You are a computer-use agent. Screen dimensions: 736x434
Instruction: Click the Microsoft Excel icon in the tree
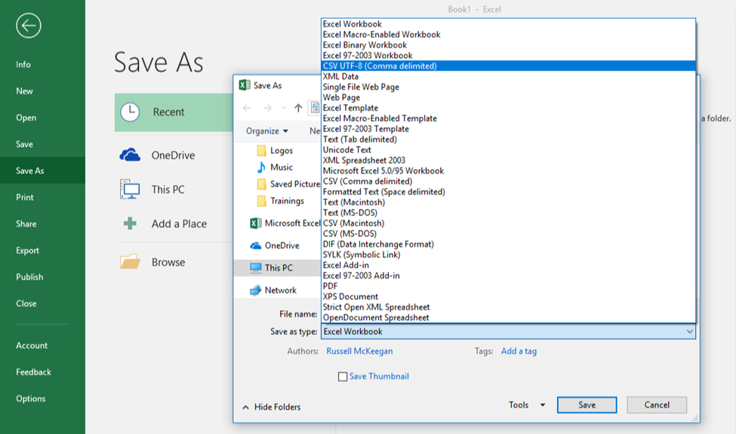click(x=255, y=223)
